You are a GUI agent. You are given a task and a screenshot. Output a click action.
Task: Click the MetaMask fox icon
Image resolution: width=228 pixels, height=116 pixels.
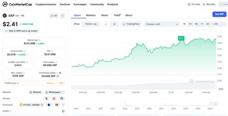[56, 105]
